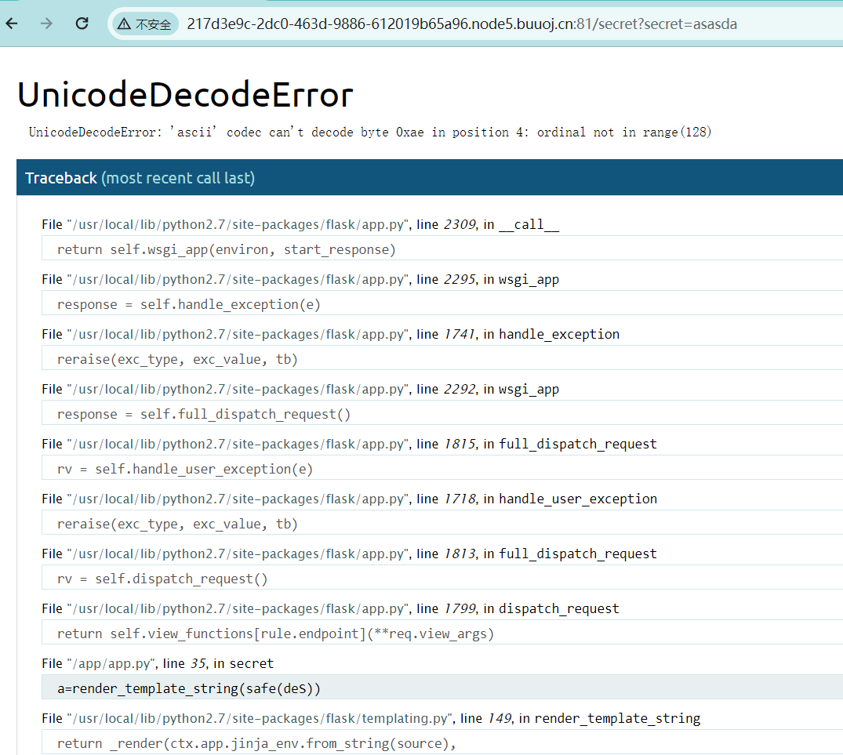Open frame at app.py line 1741 handle_exception
843x755 pixels.
click(x=330, y=334)
